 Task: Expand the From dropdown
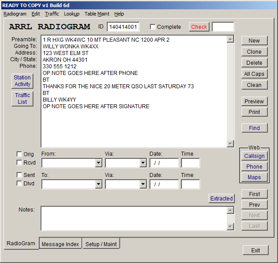(98, 163)
